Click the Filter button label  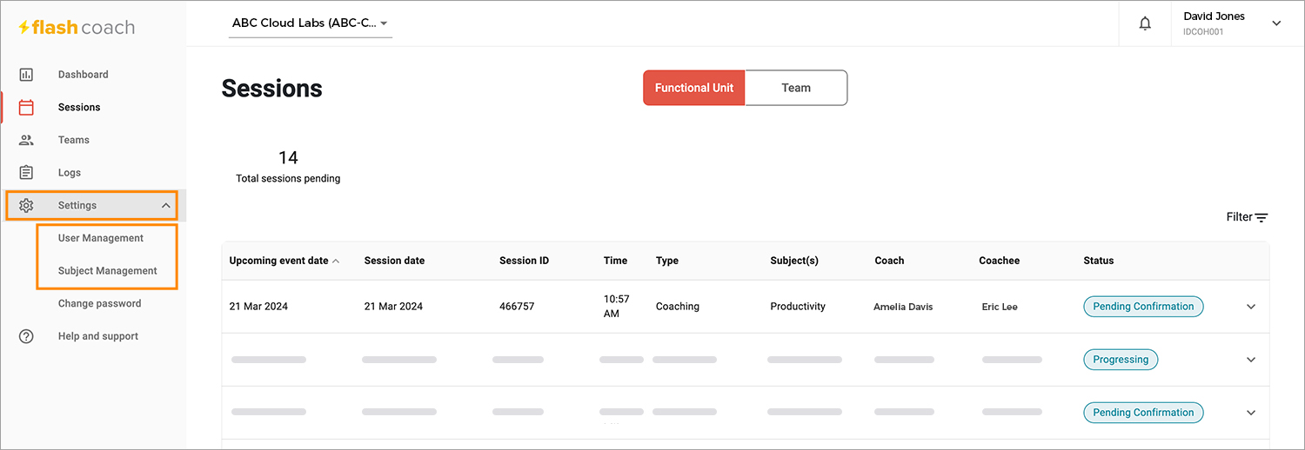coord(1239,217)
